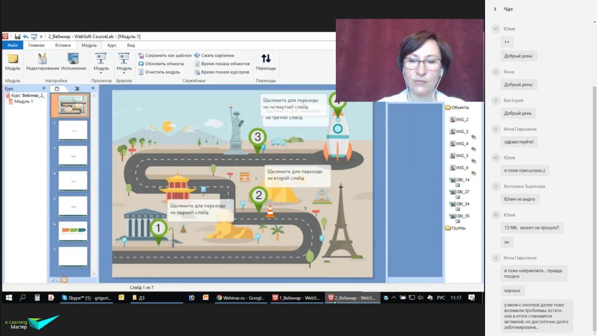Switch to the Webinar.ru Chrome taskbar window
This screenshot has width=597, height=336.
(241, 298)
